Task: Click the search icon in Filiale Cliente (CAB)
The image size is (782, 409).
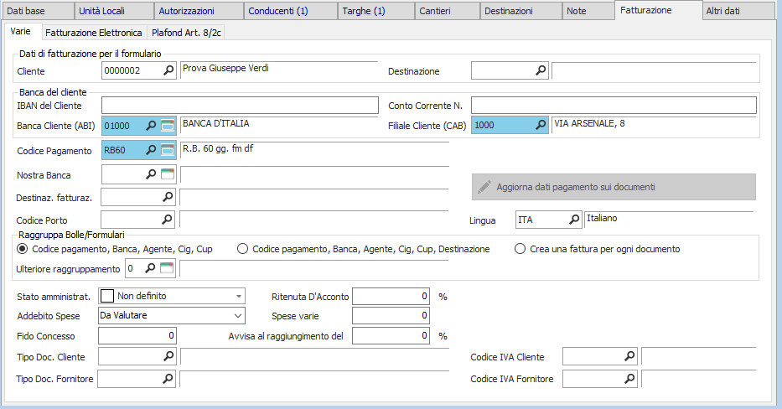Action: tap(541, 126)
